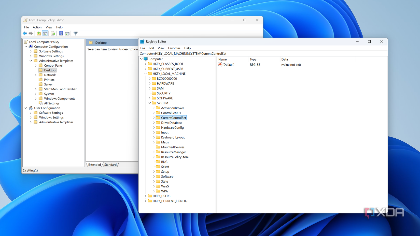Click the Filter funnel icon
Screen dimensions: 420x236
click(76, 34)
